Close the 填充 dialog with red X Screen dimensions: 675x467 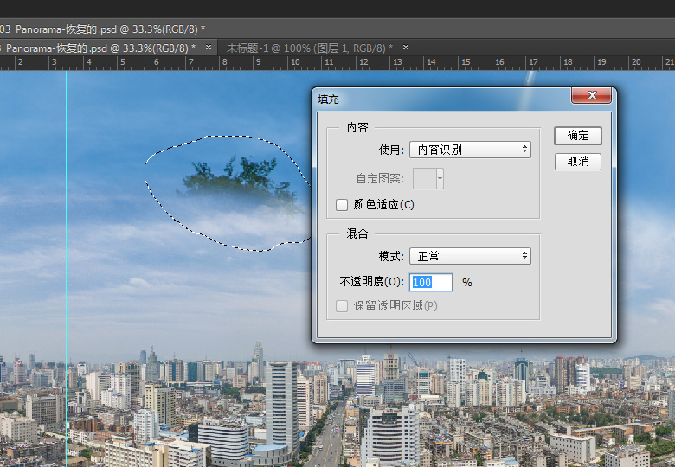click(591, 95)
